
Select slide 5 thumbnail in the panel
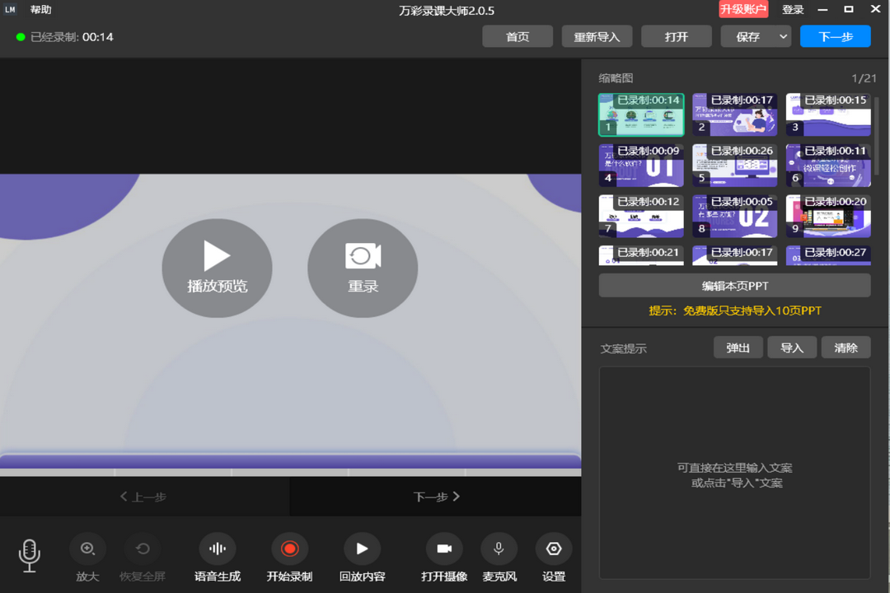tap(734, 165)
